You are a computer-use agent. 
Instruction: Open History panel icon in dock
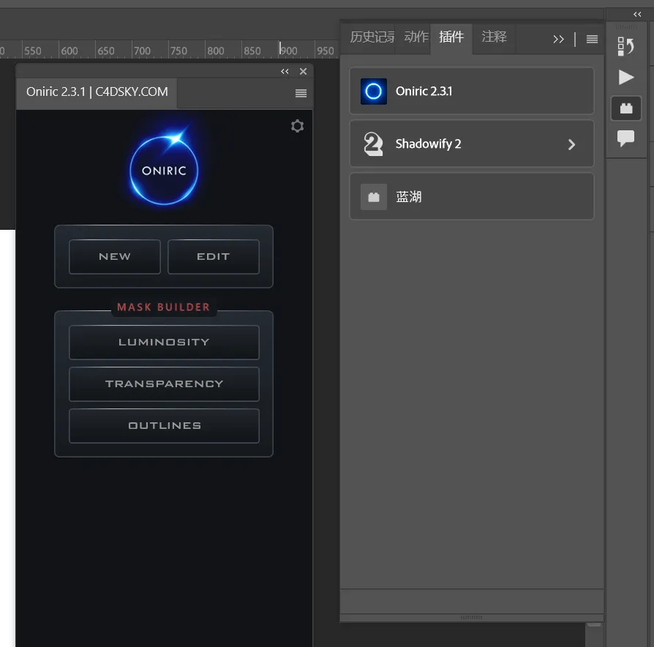(x=625, y=46)
